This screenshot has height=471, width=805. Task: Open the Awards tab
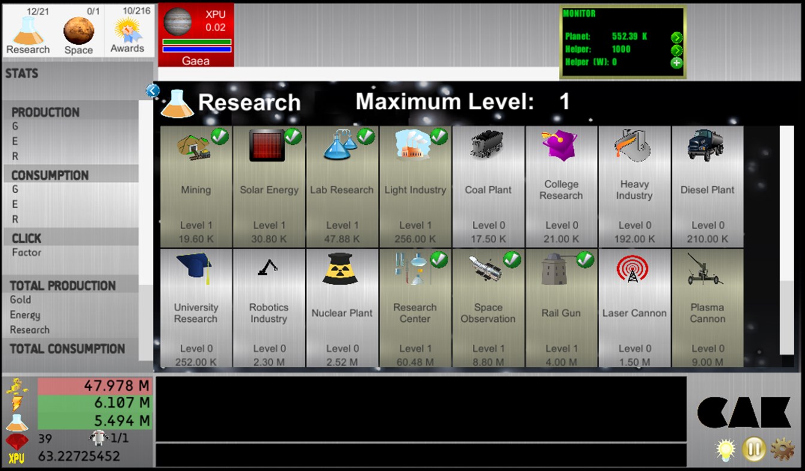click(127, 30)
